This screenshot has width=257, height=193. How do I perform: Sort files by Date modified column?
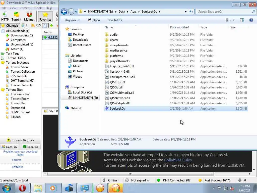179,27
